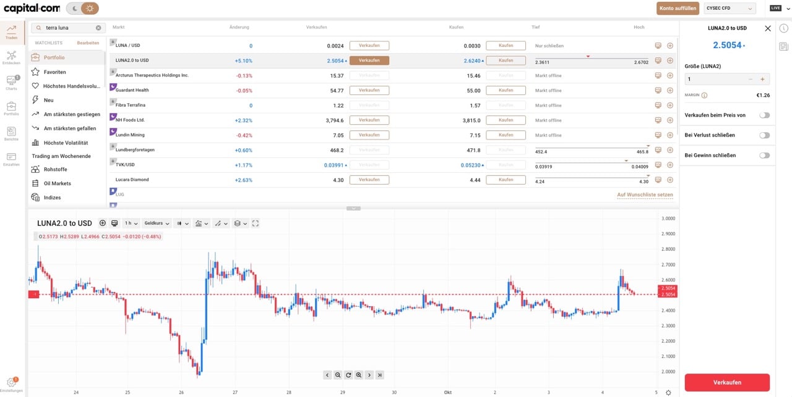
Task: Pan the chart left with the arrow
Action: [327, 375]
